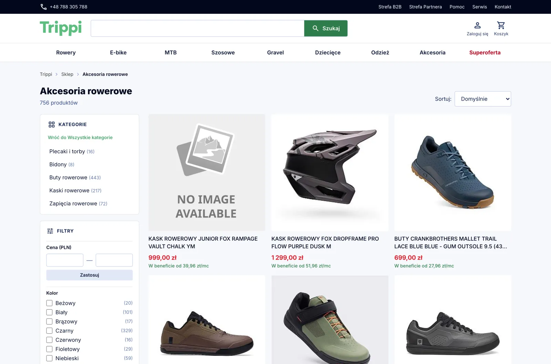Select the Buty rowerowe category
Screen dimensions: 551x364
[75, 178]
